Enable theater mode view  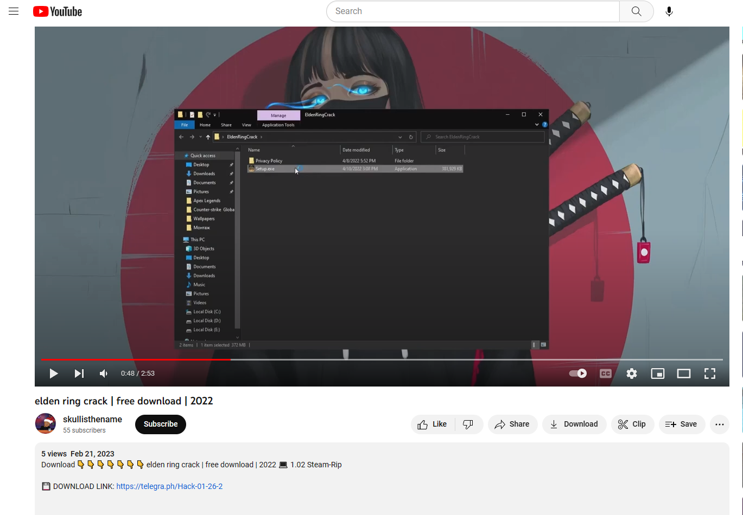(x=684, y=374)
